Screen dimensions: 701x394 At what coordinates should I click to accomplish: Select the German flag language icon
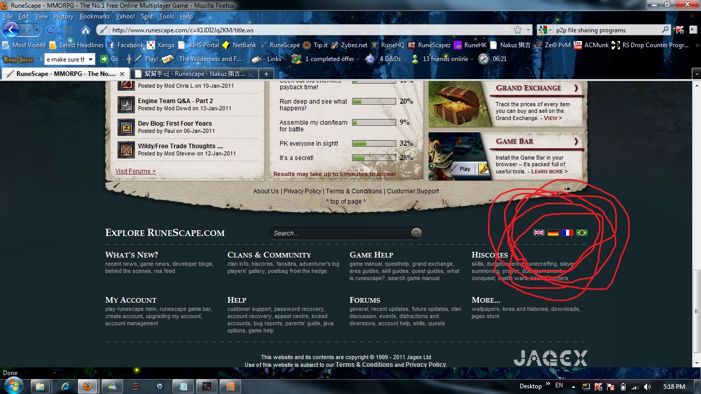tap(553, 233)
